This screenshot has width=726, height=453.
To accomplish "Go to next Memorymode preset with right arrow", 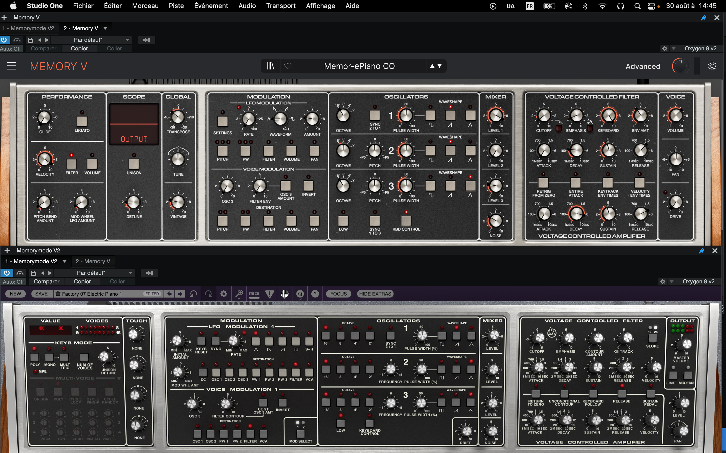I will click(180, 294).
